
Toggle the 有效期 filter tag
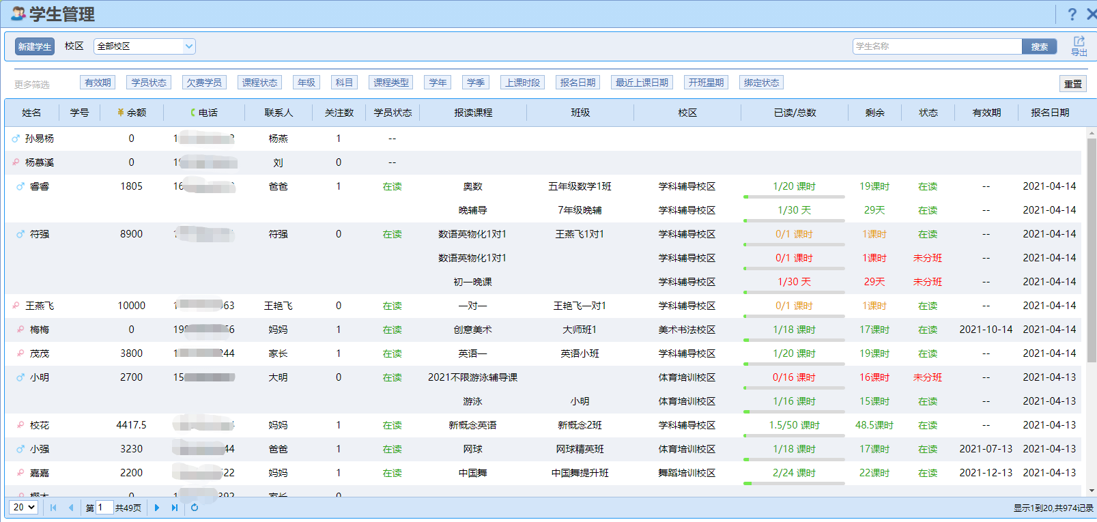98,83
